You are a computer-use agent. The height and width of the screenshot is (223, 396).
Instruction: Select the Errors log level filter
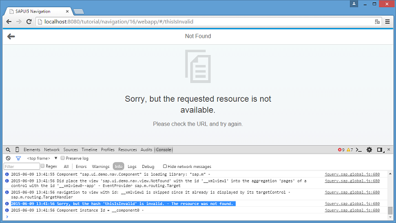point(81,167)
